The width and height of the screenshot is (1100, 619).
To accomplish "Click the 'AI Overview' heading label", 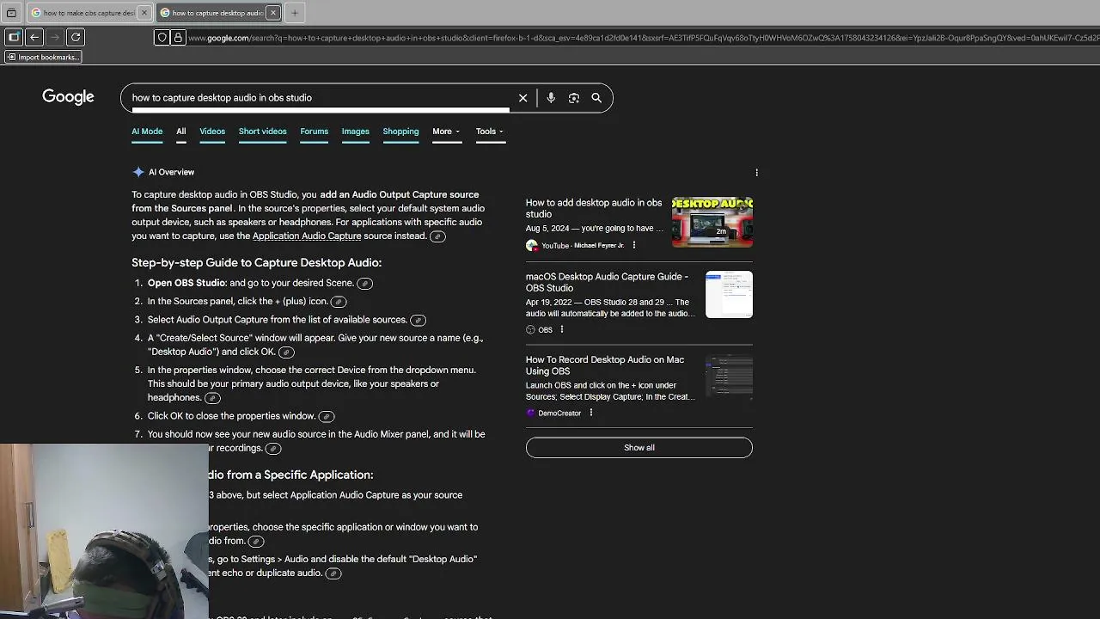I will pos(171,172).
